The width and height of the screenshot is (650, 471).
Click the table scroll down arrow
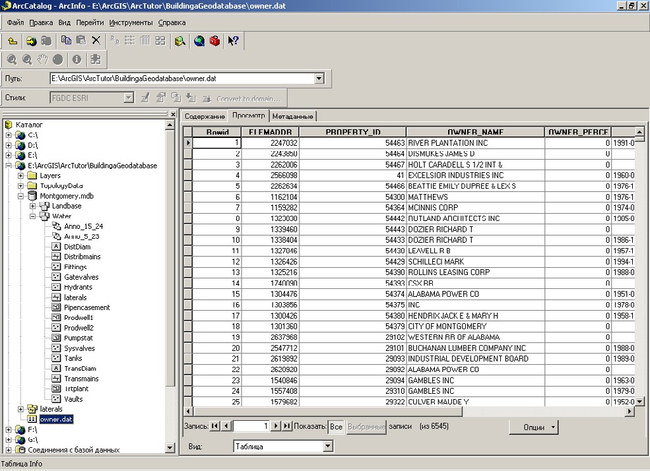[x=639, y=401]
